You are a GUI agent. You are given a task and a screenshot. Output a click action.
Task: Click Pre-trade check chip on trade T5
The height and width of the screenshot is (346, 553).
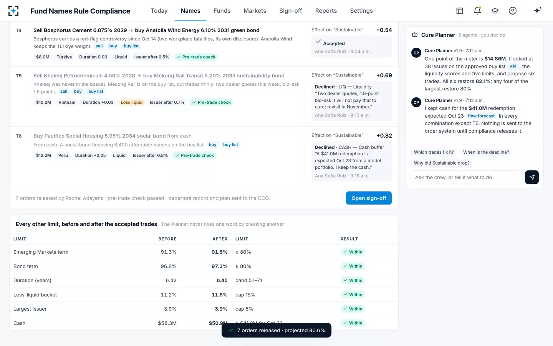[211, 102]
